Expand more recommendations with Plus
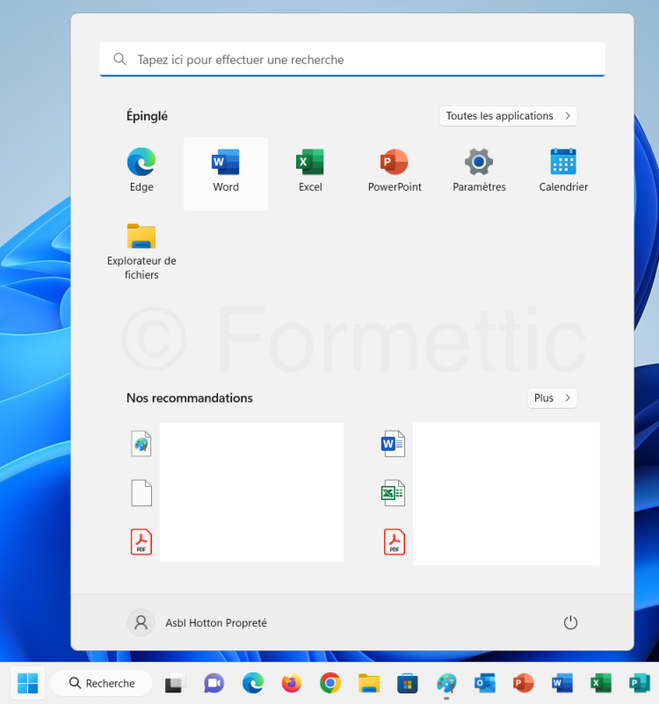659x704 pixels. coord(552,398)
